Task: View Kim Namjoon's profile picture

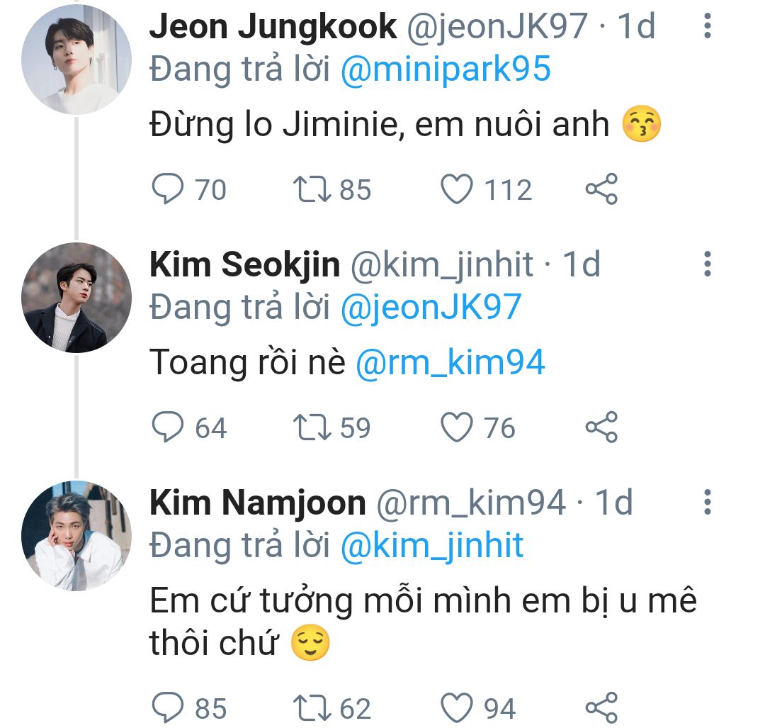Action: 76,535
